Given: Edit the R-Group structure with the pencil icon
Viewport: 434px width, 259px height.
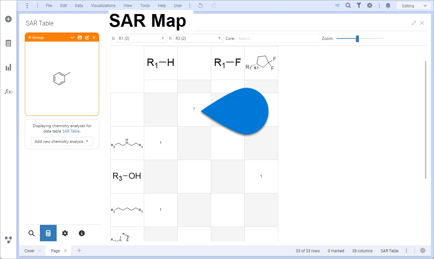Looking at the screenshot, I should [x=87, y=37].
